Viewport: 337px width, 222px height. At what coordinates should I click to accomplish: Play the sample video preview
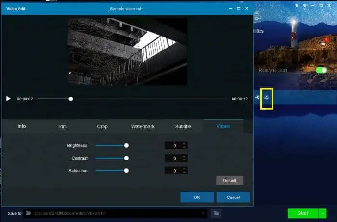[x=8, y=99]
